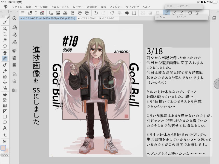This screenshot has width=219, height=164.
Task: Open the ヘルプ menu
Action: (x=146, y=7)
